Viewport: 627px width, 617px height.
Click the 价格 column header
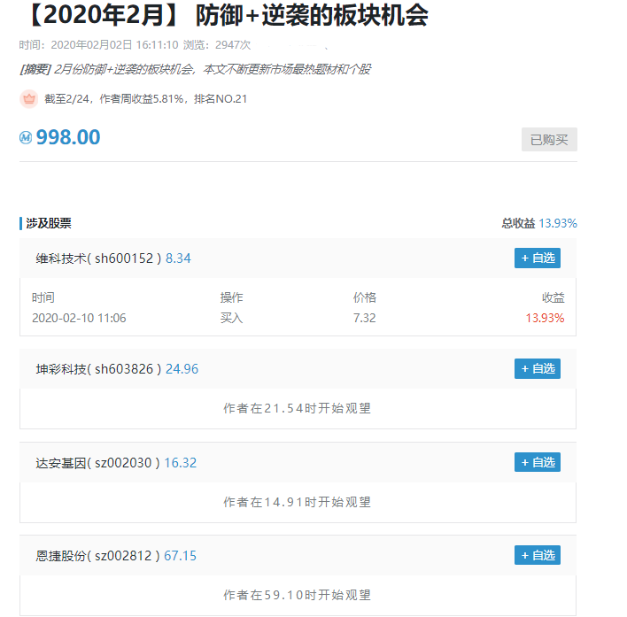pos(365,297)
